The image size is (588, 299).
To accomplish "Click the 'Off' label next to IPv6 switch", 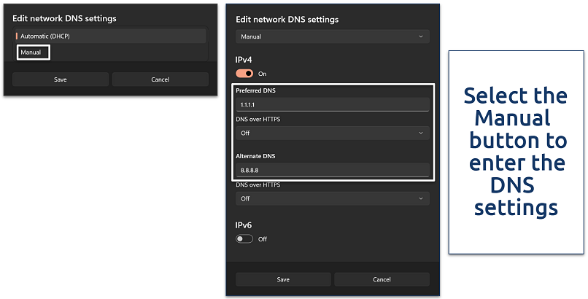I will 263,238.
